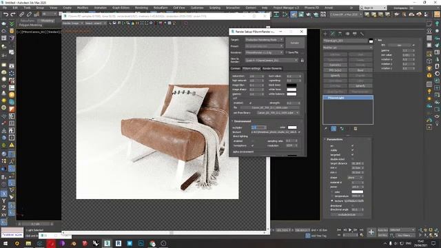Click the pin stack icon below modifier stack
Image resolution: width=441 pixels, height=248 pixels.
click(x=326, y=129)
